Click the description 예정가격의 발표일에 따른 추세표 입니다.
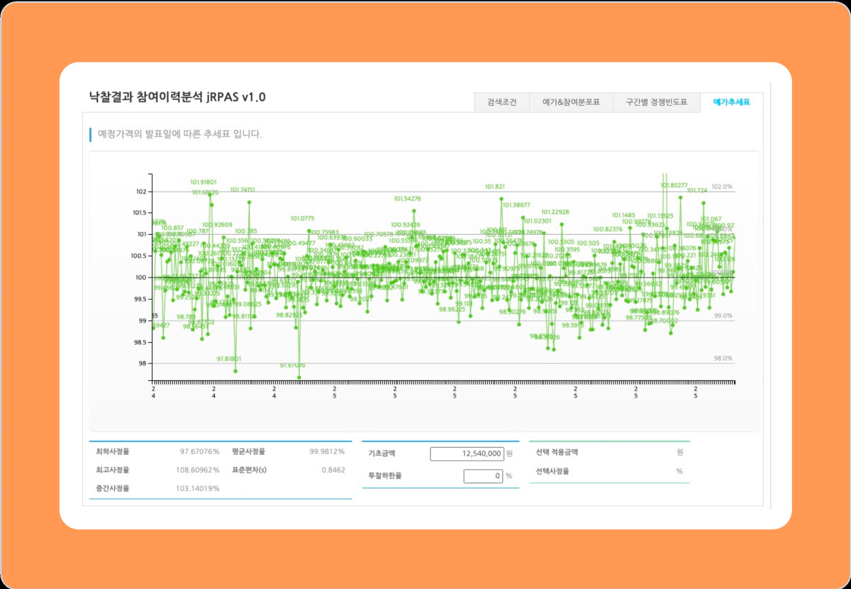 pos(179,133)
